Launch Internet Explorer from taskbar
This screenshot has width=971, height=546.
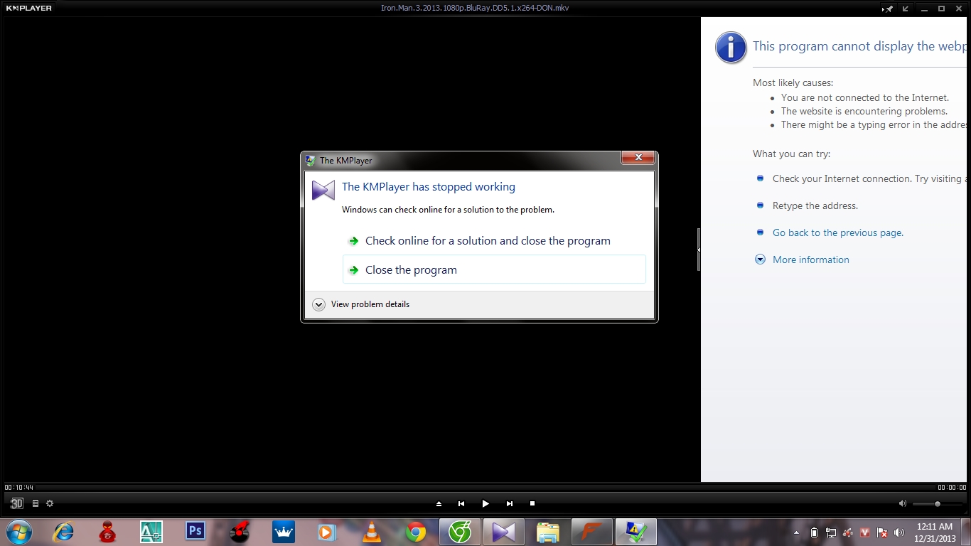pos(63,532)
